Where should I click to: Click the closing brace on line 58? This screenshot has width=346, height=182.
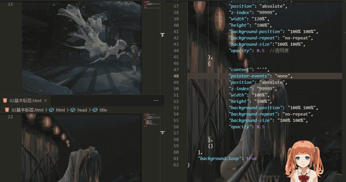tap(209, 140)
